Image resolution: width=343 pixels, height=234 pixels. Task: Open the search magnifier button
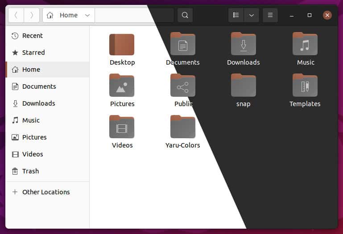click(x=185, y=15)
